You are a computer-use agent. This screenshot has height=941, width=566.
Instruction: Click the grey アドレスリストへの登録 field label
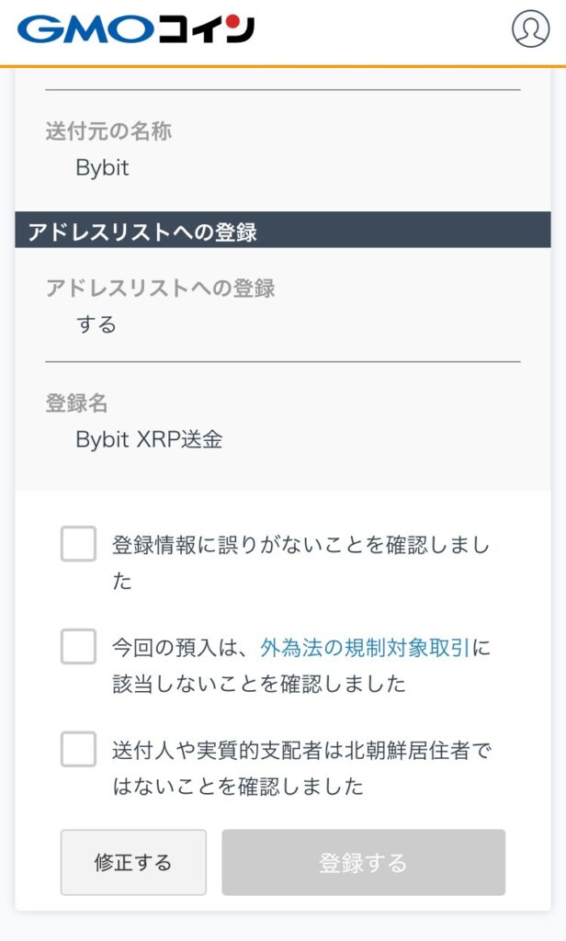click(160, 289)
